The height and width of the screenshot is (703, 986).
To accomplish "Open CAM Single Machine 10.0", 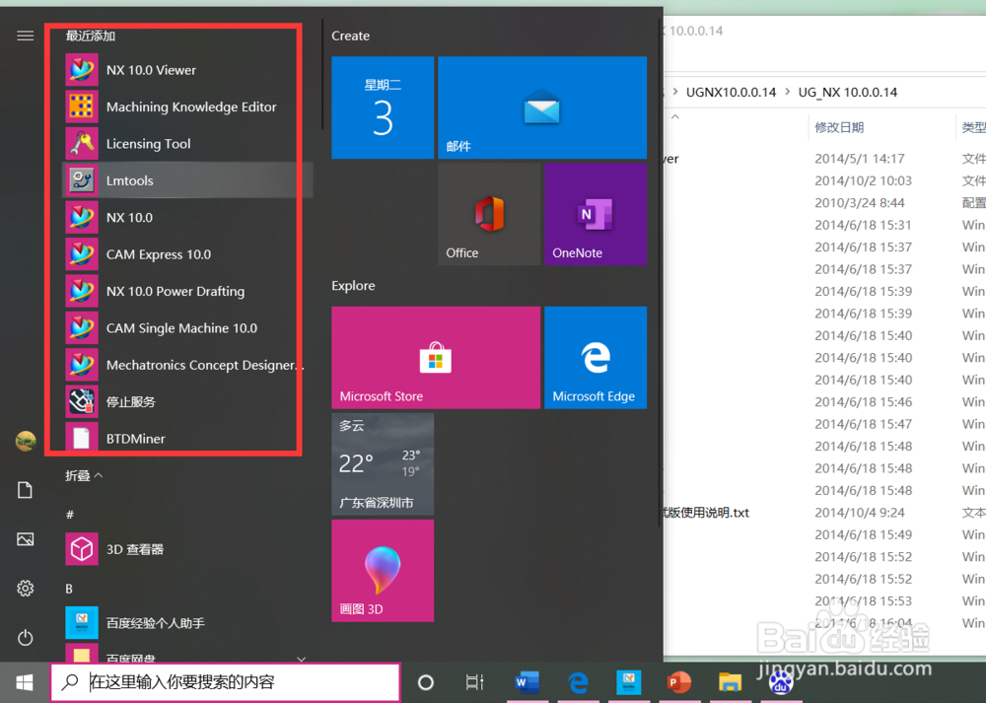I will tap(187, 328).
